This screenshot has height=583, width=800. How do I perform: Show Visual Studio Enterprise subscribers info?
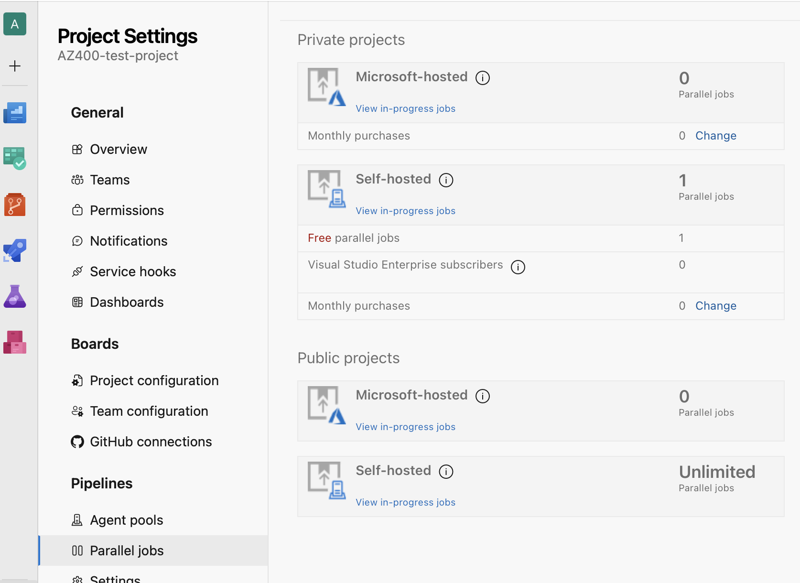click(x=518, y=267)
